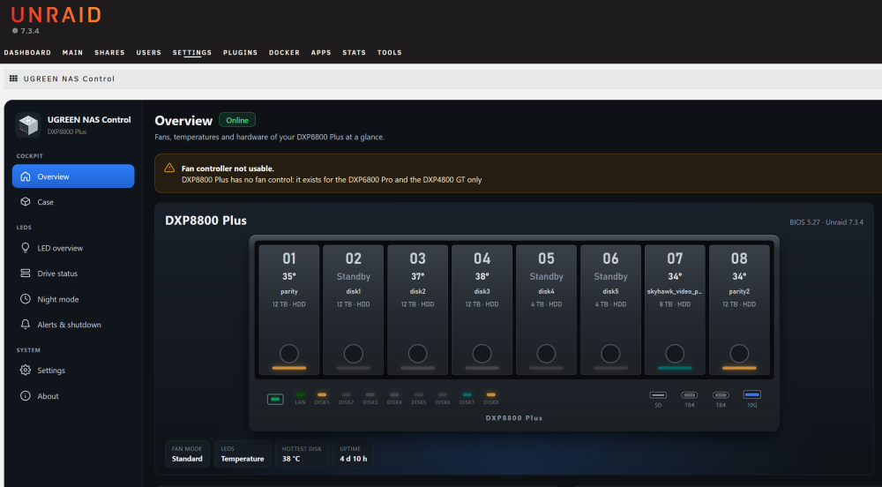Screen dimensions: 882x487
Task: Click the LAN LED indicator
Action: [x=300, y=394]
